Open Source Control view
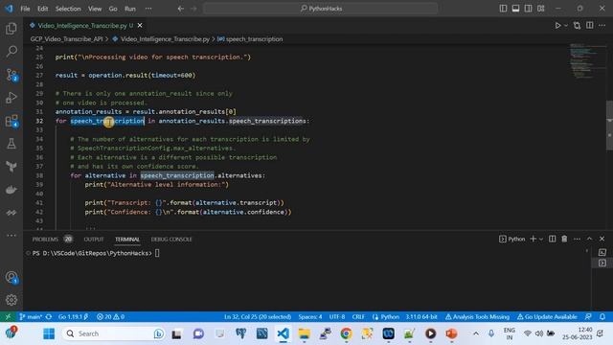Image resolution: width=613 pixels, height=345 pixels. pos(11,75)
